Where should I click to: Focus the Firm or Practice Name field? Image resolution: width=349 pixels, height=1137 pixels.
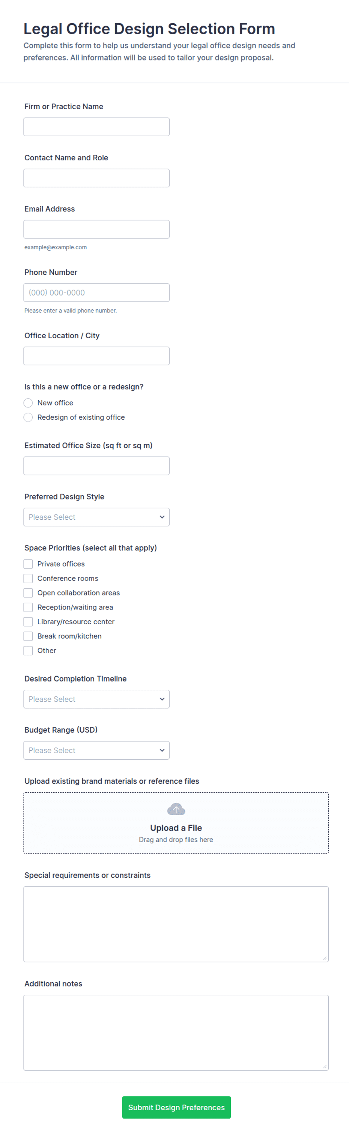pyautogui.click(x=96, y=127)
